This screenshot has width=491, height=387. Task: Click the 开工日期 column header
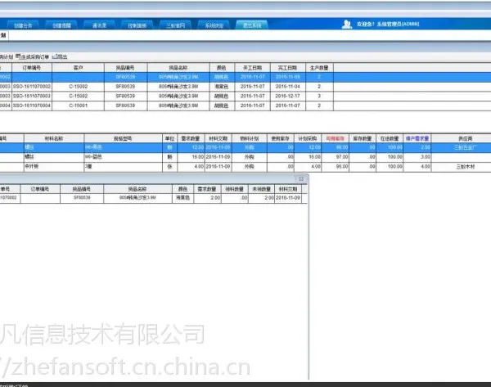tap(252, 68)
